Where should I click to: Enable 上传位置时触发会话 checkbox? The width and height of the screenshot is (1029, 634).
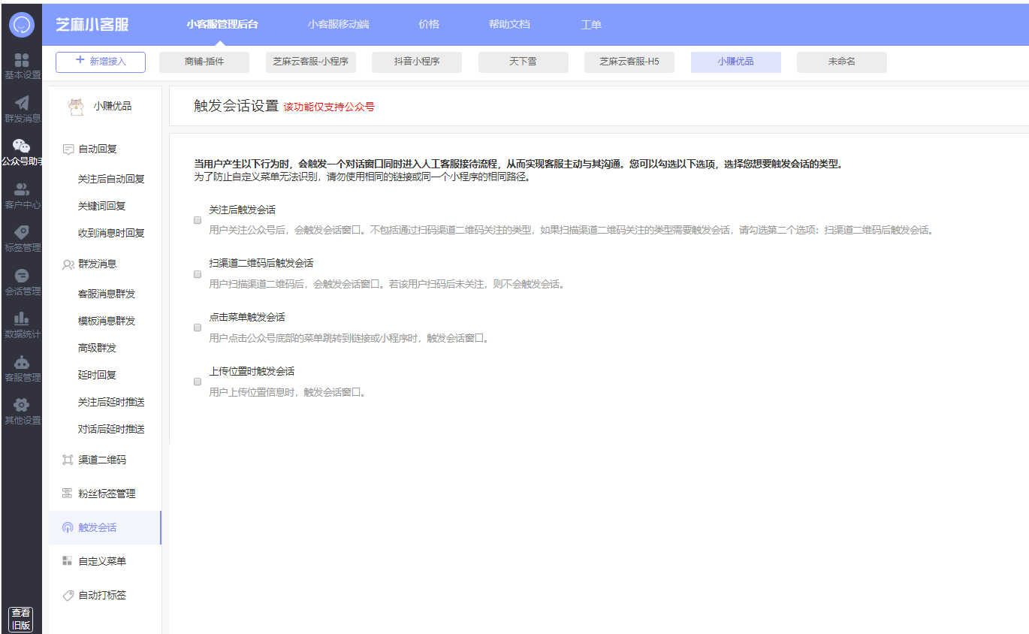coord(198,382)
